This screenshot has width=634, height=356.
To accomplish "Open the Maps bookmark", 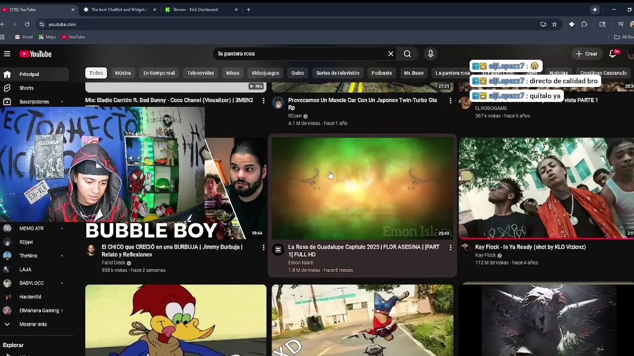I will click(47, 37).
